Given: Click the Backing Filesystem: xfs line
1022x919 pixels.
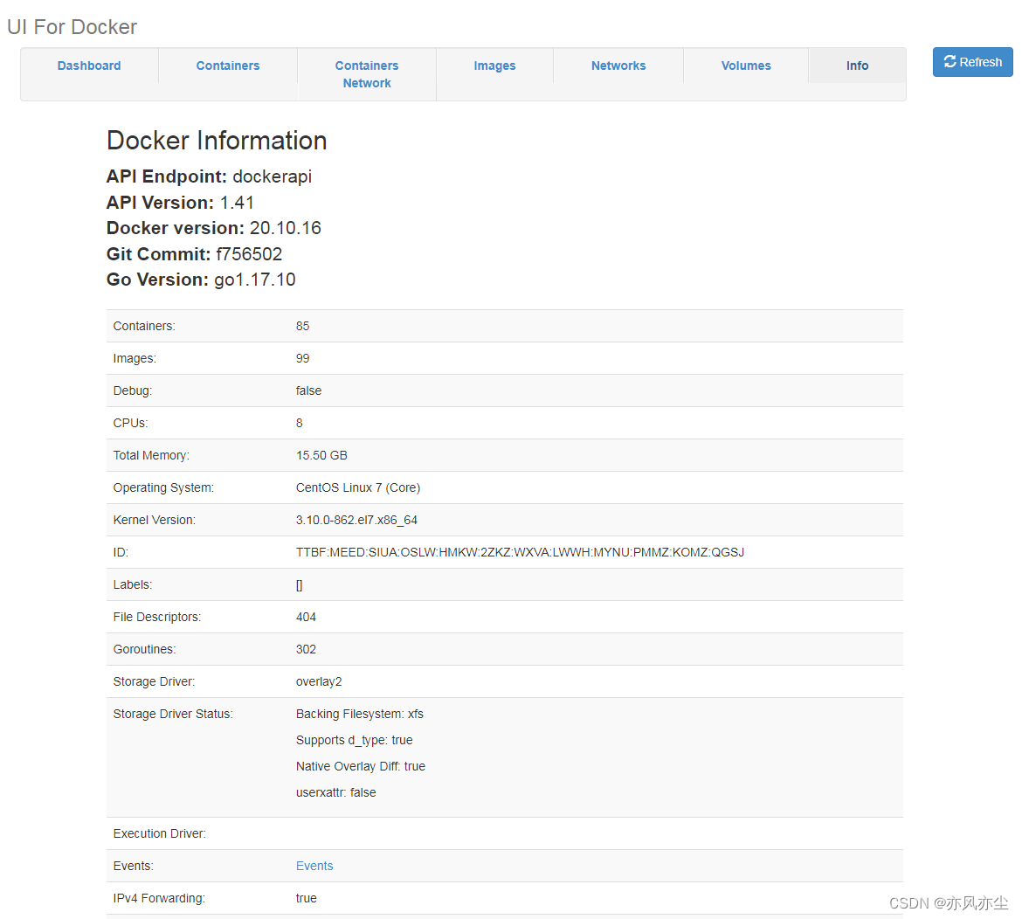Looking at the screenshot, I should pos(360,714).
